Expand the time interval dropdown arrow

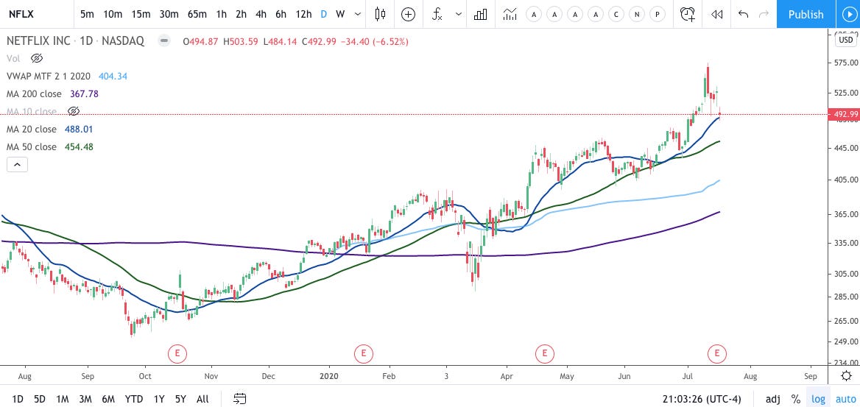pos(358,14)
